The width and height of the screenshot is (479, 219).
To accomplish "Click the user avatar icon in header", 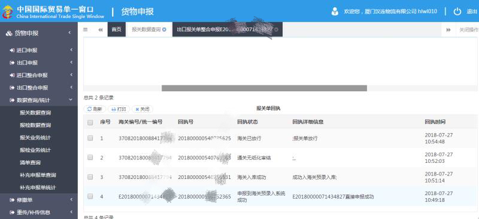I will (335, 11).
